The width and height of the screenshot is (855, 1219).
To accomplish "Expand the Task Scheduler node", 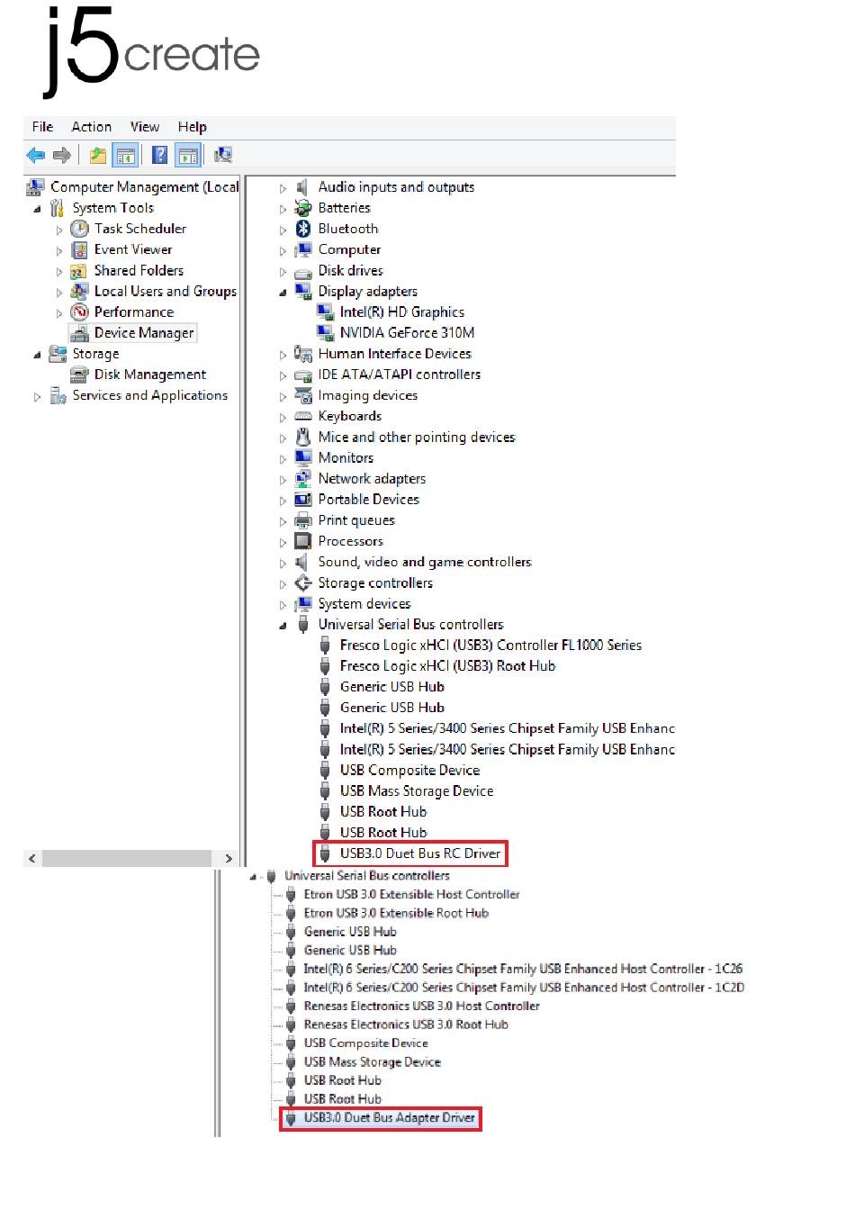I will [59, 230].
